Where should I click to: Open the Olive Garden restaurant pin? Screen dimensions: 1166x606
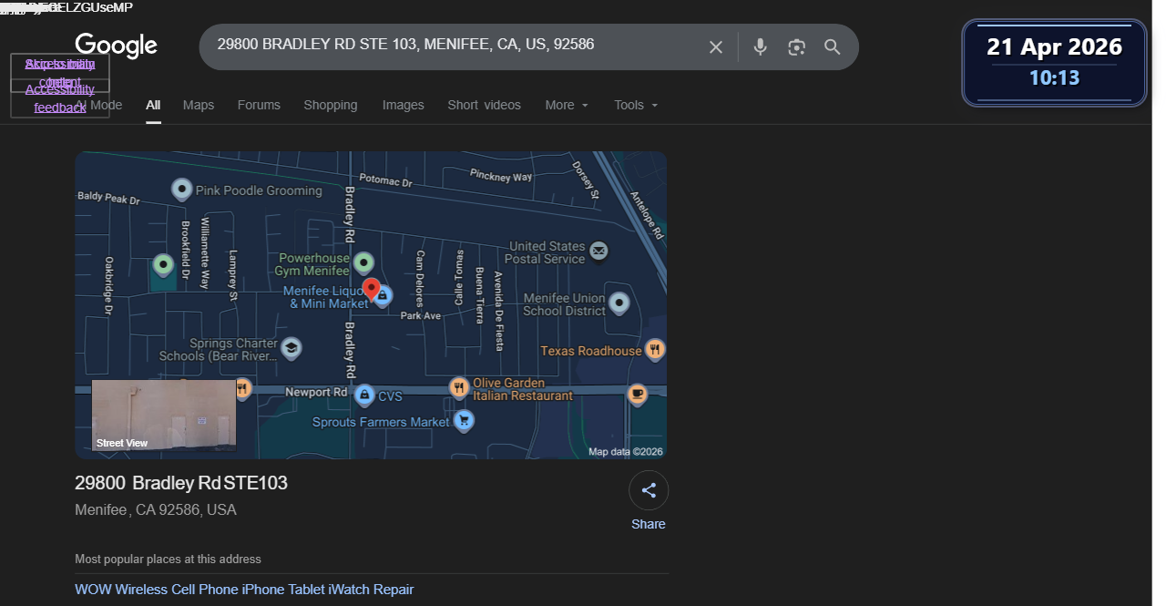point(459,388)
